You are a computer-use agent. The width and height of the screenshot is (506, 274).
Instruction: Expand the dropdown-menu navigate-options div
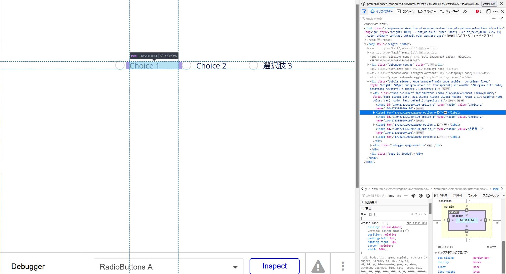click(x=368, y=73)
